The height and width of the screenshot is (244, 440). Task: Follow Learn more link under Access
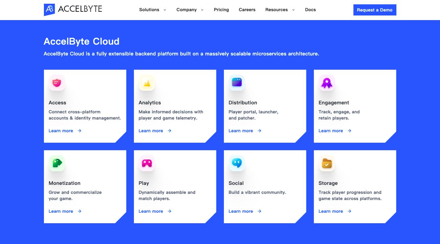(61, 131)
